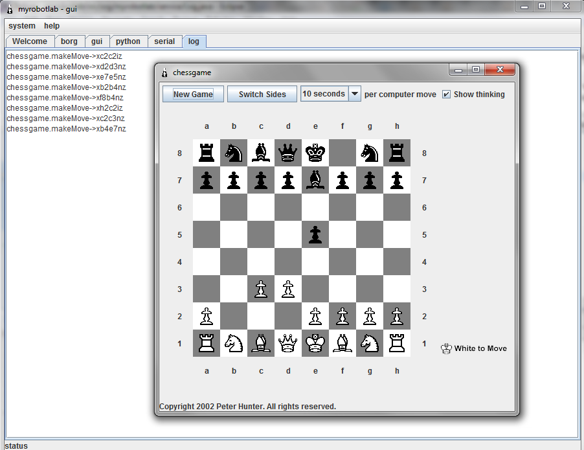Switch to the python tab

tap(128, 41)
